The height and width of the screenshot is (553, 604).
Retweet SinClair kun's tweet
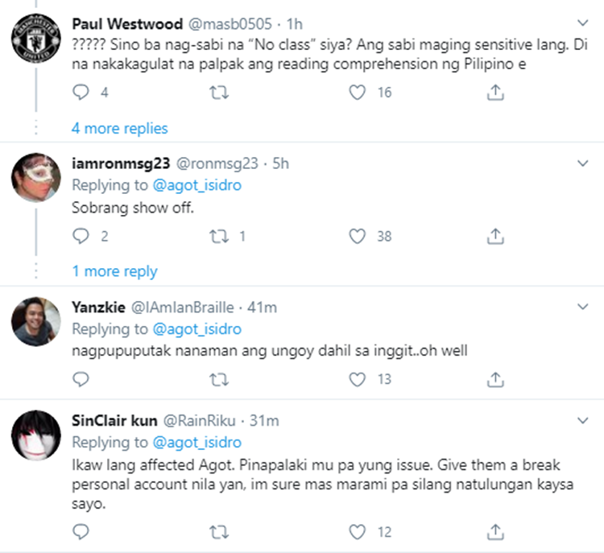[x=219, y=532]
